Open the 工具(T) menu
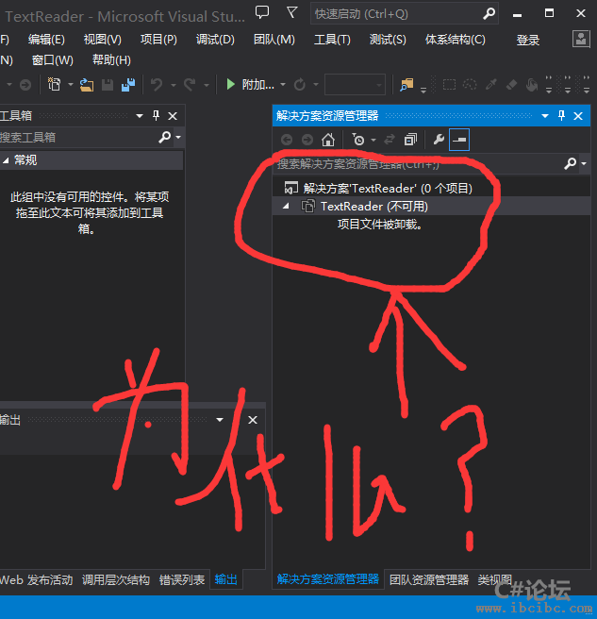Viewport: 597px width, 619px height. click(332, 40)
